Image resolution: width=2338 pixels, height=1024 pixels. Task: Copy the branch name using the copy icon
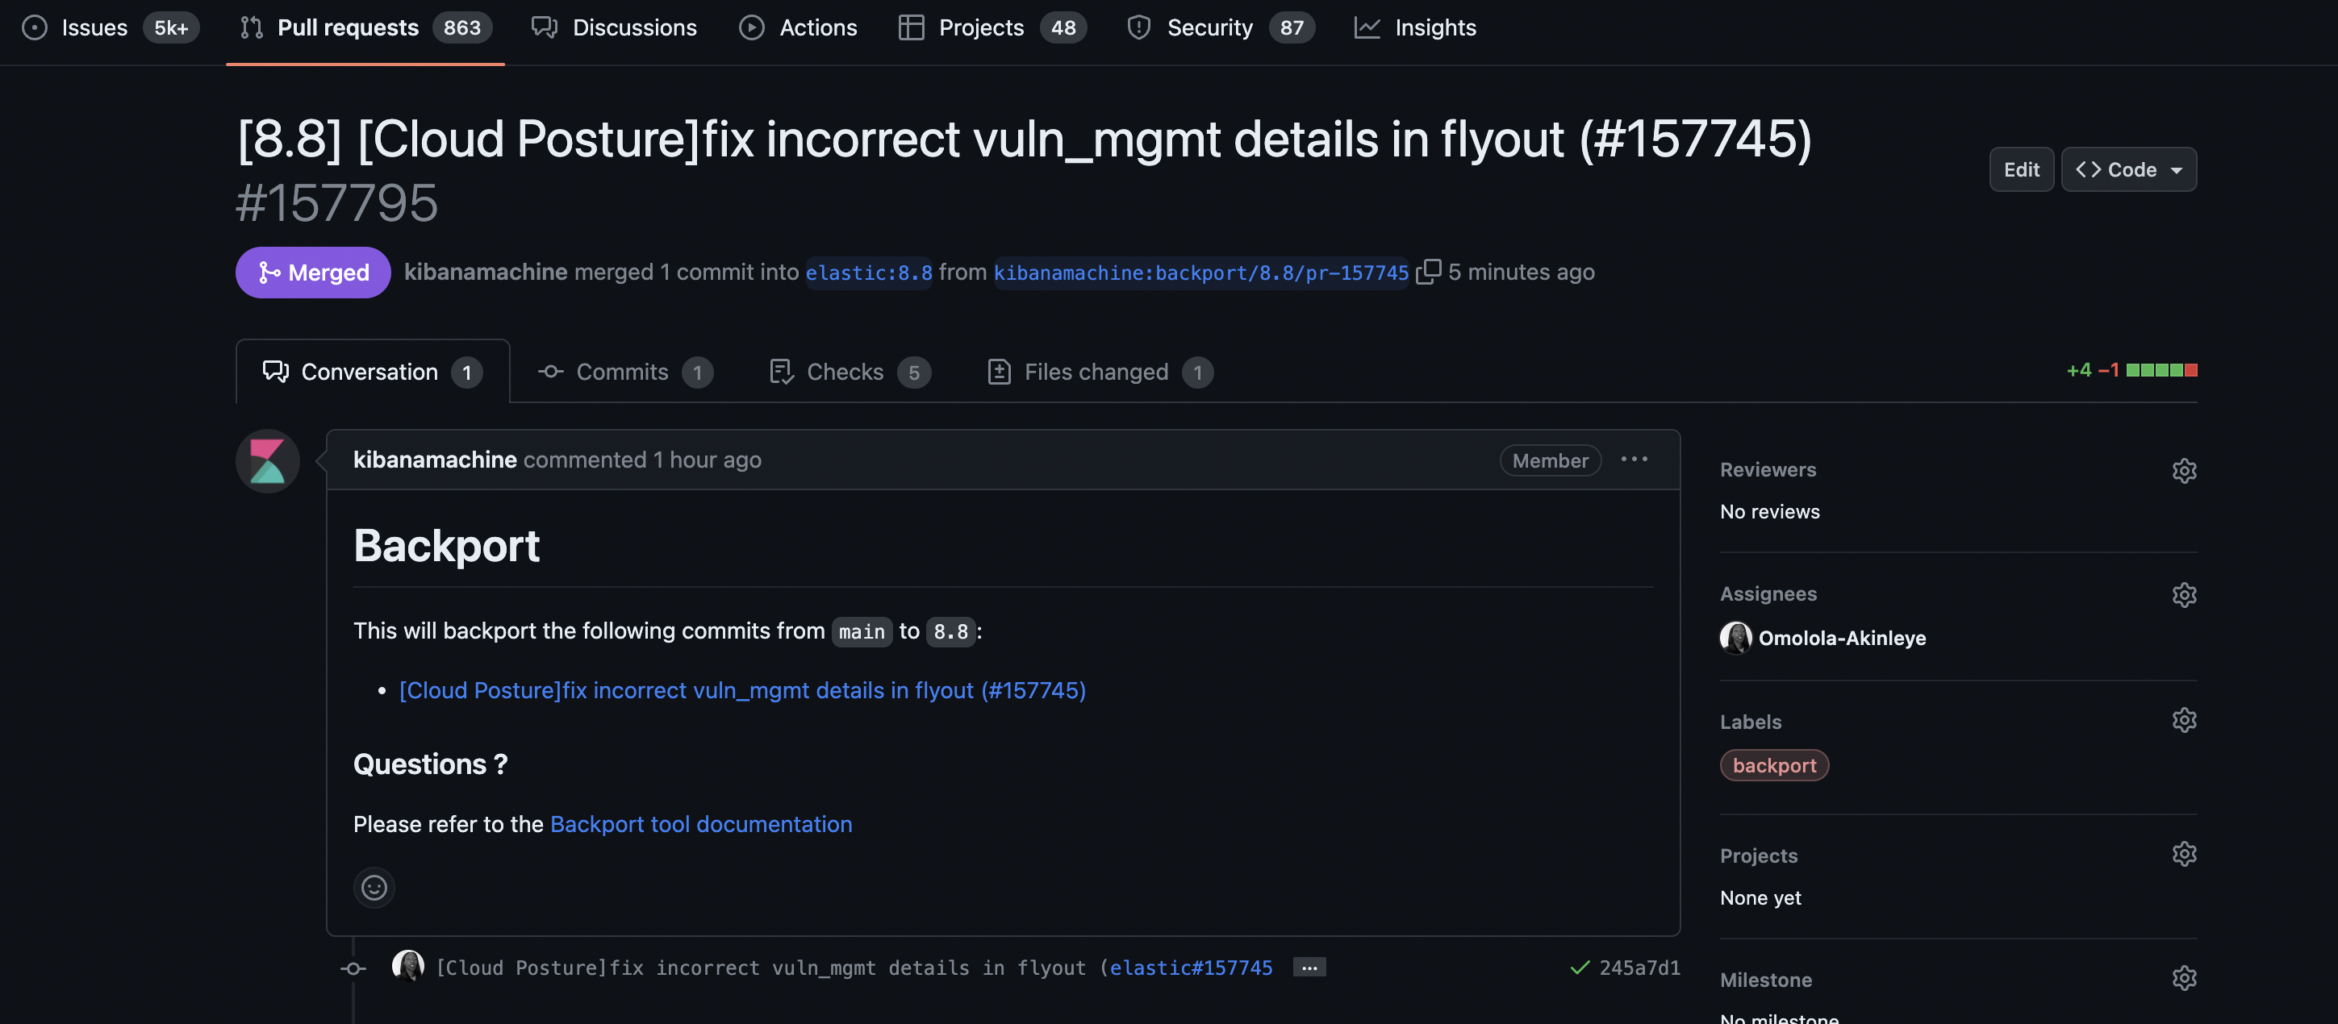click(1428, 271)
